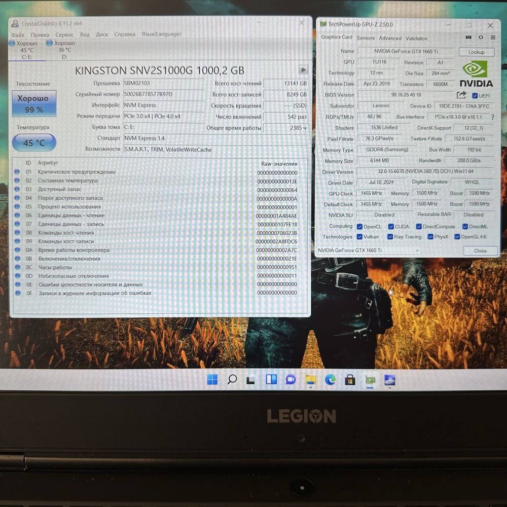Click the next disk arrow in CrystalDiskInfo
Viewport: 507px width, 507px height.
[x=303, y=70]
